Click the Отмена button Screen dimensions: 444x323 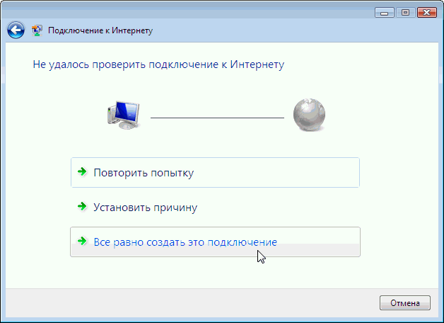pos(405,303)
